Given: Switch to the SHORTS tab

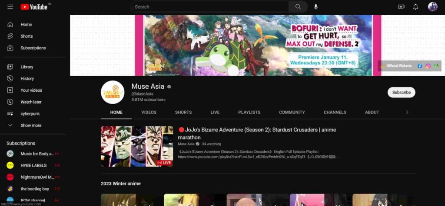Looking at the screenshot, I should pos(183,112).
